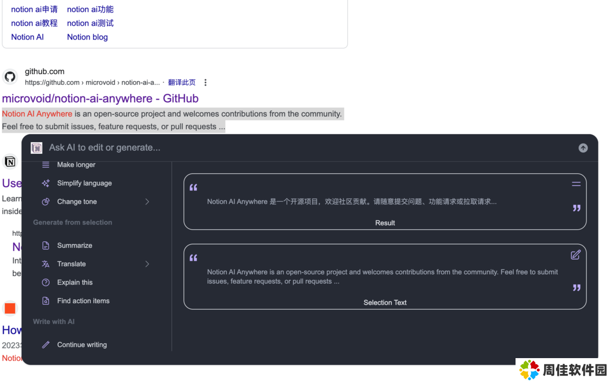
Task: Choose Explain this from the menu
Action: tap(74, 283)
